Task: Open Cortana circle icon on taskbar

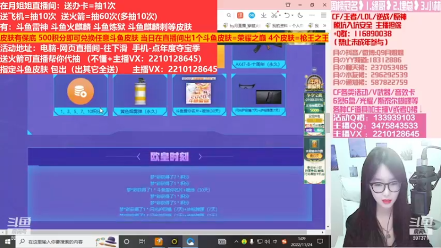Action: pyautogui.click(x=127, y=241)
